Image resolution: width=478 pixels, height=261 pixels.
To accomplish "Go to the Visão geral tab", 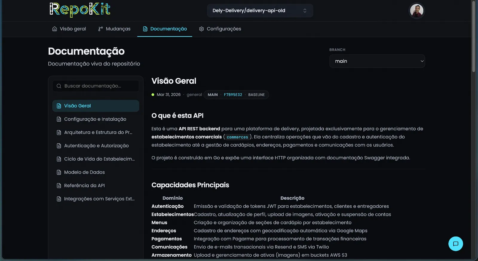I will coord(69,29).
